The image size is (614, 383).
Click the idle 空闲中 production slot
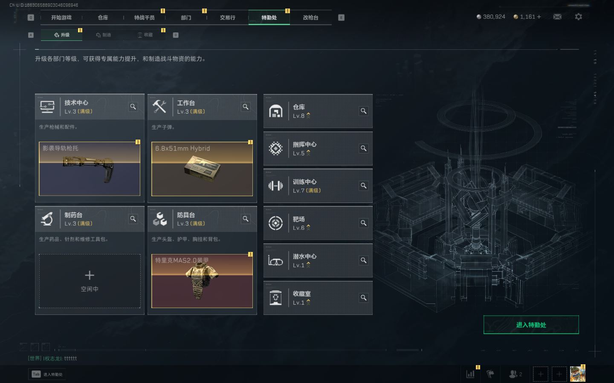pyautogui.click(x=90, y=281)
